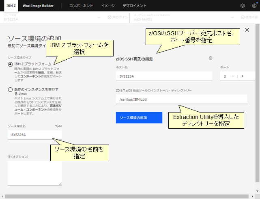Click the ソース環境の追加 blue button

click(139, 118)
